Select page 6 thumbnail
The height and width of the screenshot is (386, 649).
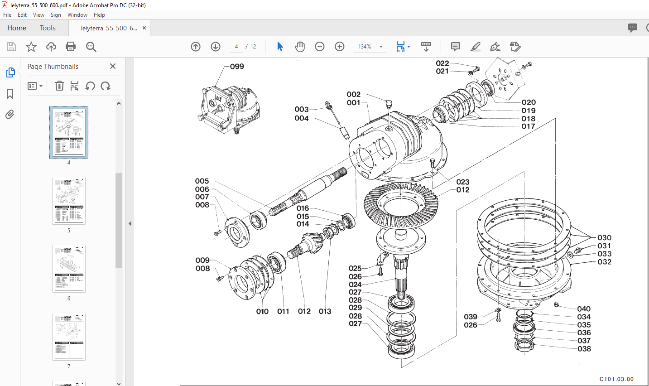69,269
